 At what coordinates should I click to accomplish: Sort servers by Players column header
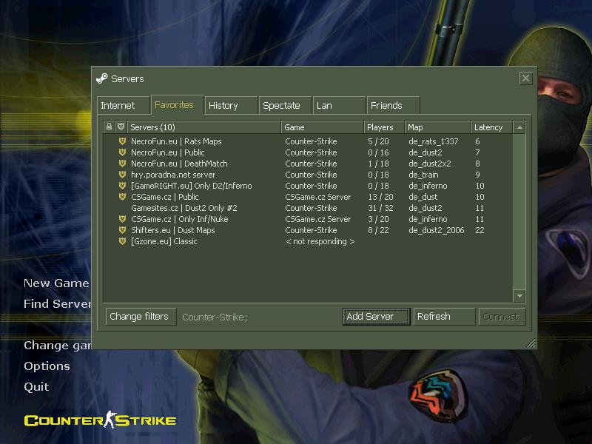pyautogui.click(x=384, y=127)
